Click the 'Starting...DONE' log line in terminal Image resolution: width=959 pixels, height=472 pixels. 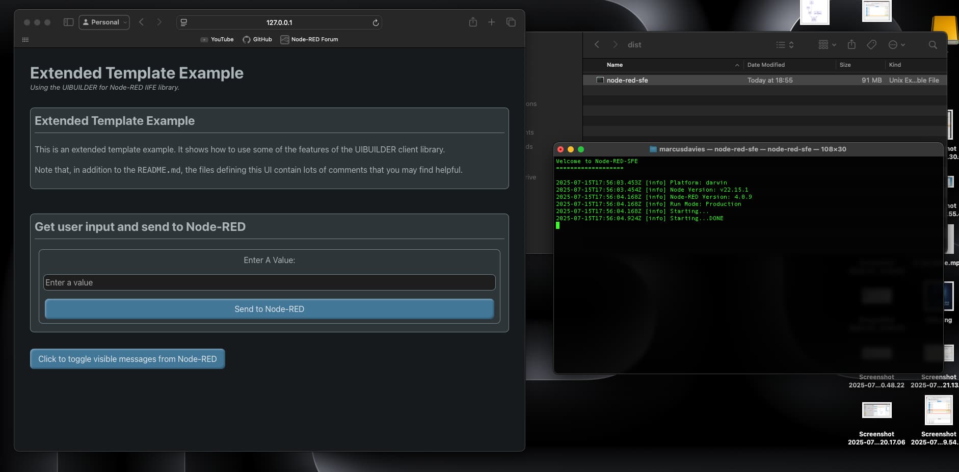(x=640, y=218)
